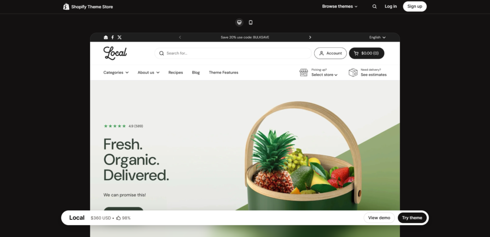Open the Facebook social icon
490x237 pixels.
click(112, 37)
